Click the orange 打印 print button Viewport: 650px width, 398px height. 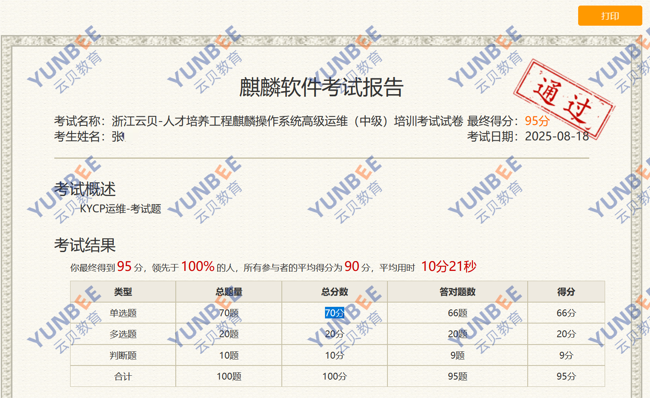pos(610,16)
